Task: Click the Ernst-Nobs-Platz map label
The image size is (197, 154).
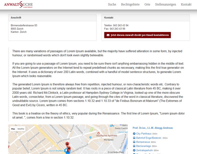Action: tap(116, 152)
